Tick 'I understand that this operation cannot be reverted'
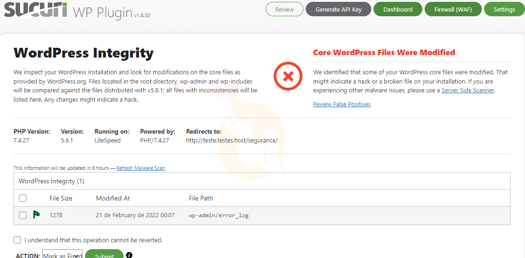This screenshot has height=258, width=525. (17, 240)
